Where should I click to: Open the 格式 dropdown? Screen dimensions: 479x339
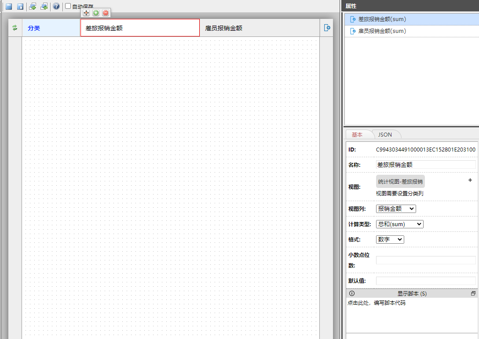tap(390, 239)
